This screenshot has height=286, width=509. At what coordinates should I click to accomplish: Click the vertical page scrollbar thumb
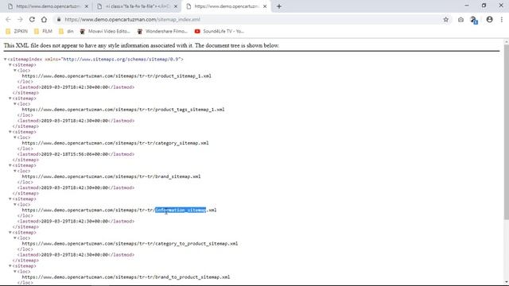click(506, 133)
